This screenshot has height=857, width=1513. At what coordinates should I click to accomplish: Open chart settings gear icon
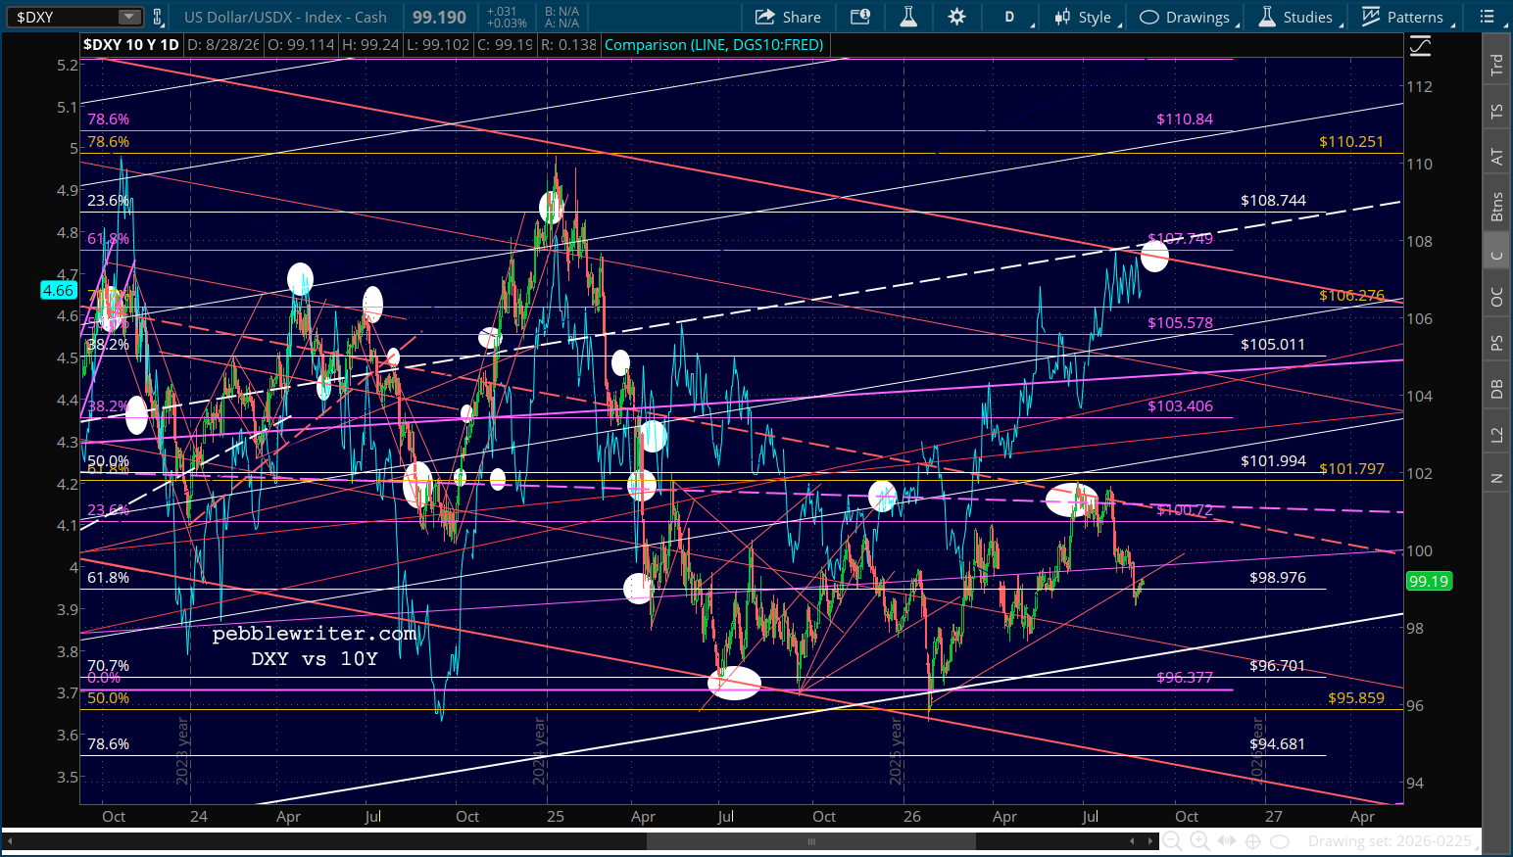[956, 17]
